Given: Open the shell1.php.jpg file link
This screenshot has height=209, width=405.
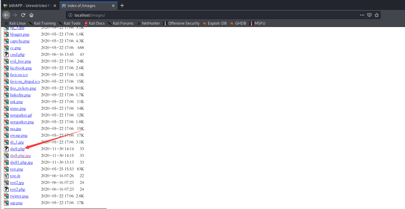Looking at the screenshot, I should click(x=22, y=162).
